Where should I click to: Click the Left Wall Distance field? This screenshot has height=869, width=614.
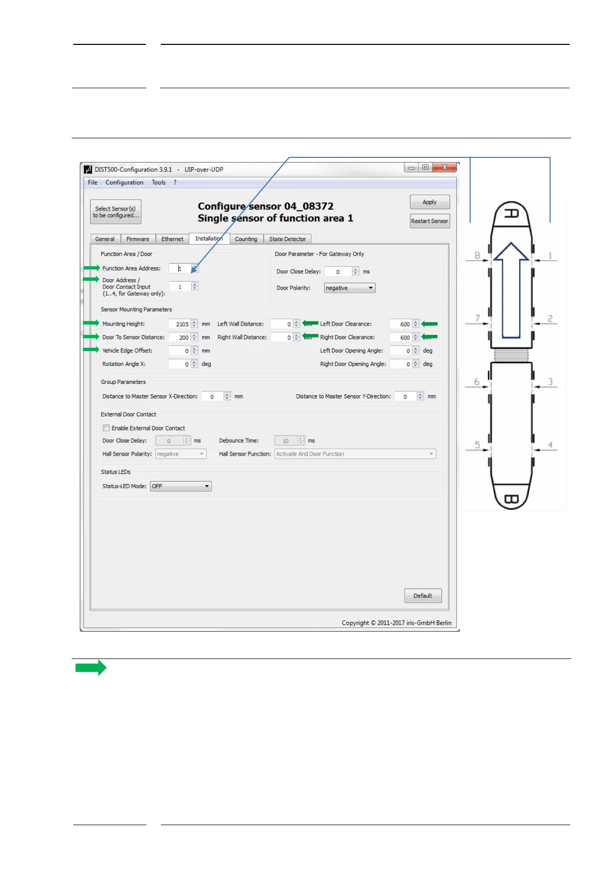(282, 324)
